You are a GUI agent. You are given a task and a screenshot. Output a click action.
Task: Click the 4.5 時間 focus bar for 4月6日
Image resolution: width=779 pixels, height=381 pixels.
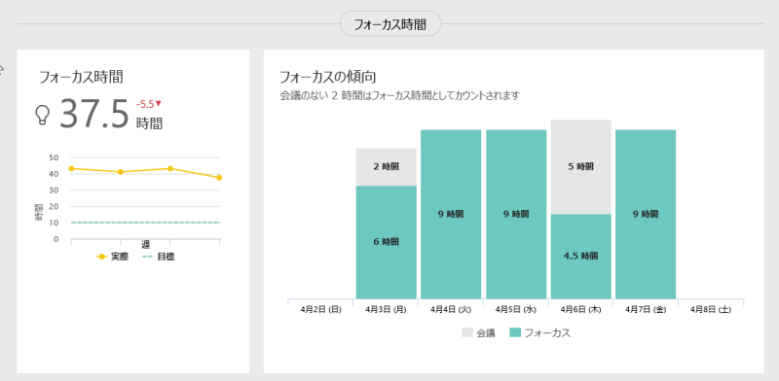(x=580, y=256)
